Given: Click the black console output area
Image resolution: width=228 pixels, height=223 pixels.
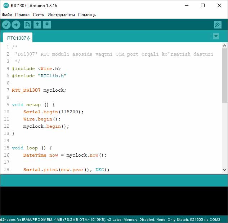Looking at the screenshot, I should [x=114, y=201].
